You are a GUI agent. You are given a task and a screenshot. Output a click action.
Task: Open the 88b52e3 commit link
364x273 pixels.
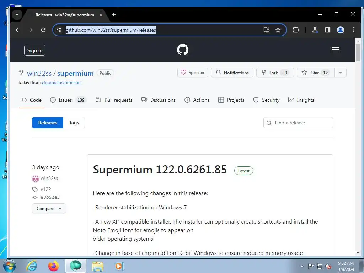(50, 197)
